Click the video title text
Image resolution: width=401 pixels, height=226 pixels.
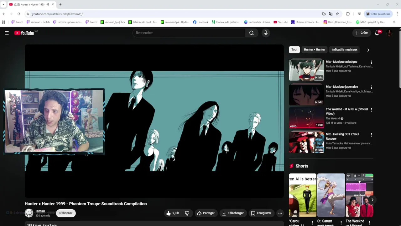[86, 204]
